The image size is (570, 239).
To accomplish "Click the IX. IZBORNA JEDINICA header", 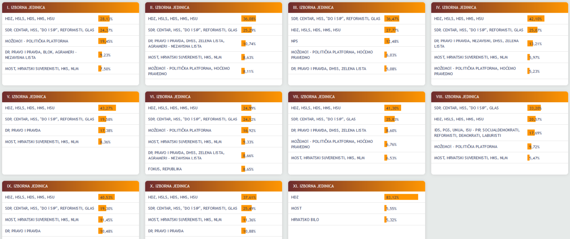I will coord(71,186).
